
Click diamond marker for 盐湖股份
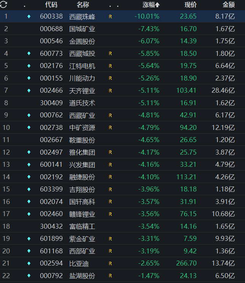pos(29,276)
